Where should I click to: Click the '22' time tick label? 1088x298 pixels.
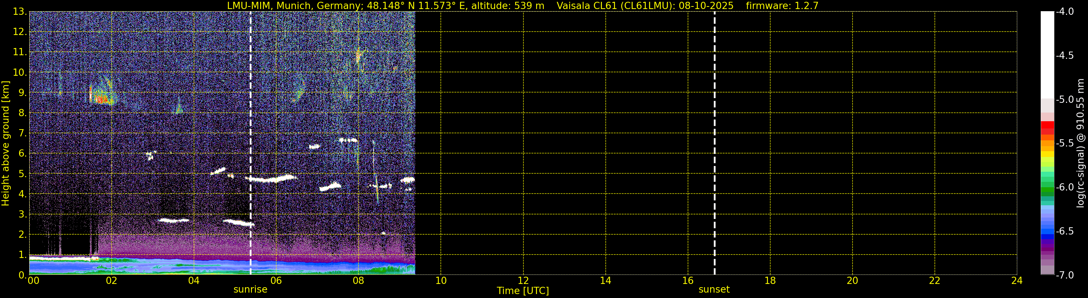point(935,281)
